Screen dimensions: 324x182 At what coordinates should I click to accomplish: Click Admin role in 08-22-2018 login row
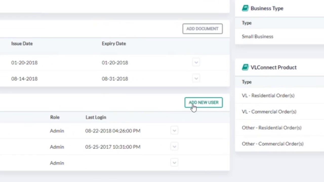point(57,131)
